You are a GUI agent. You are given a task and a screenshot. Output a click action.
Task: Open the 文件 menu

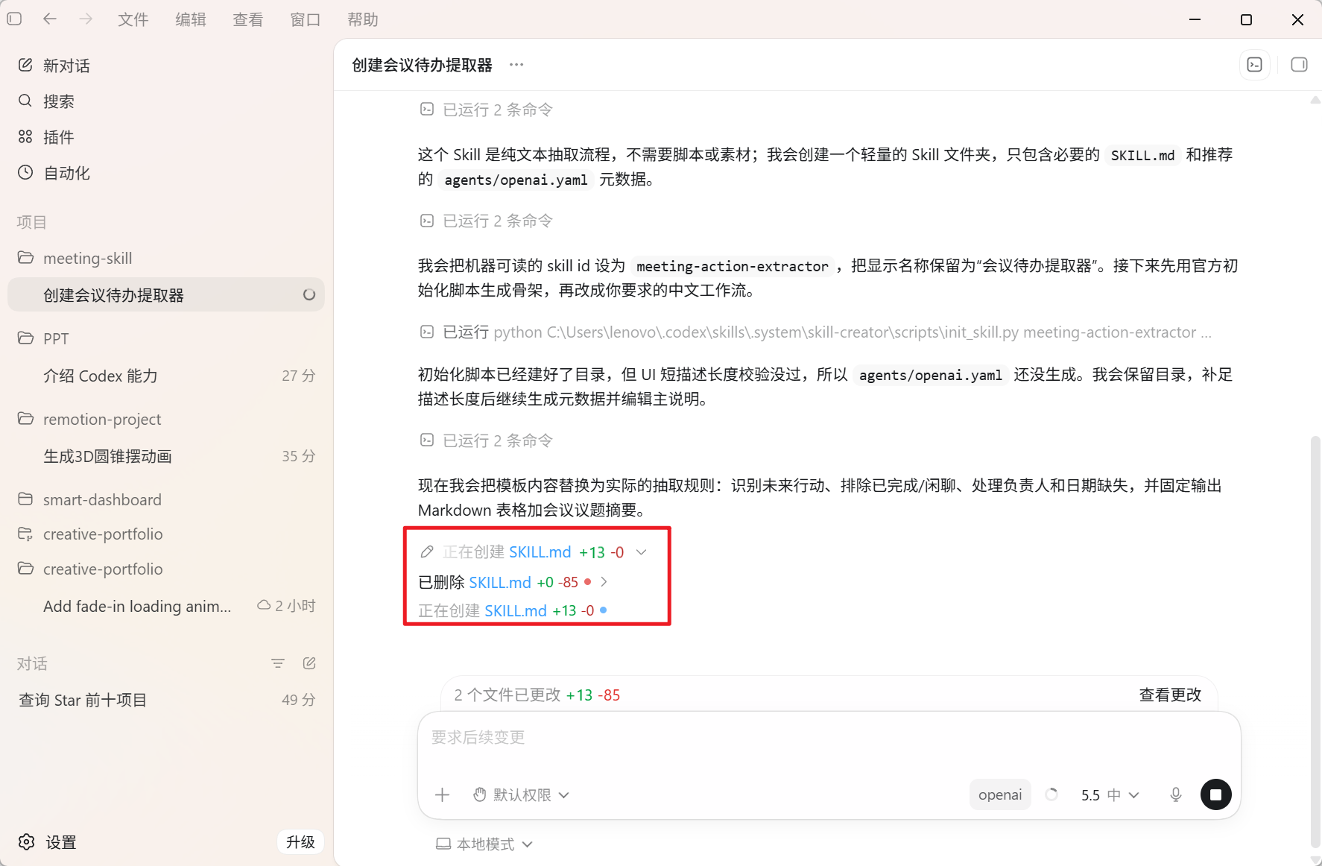pos(133,19)
